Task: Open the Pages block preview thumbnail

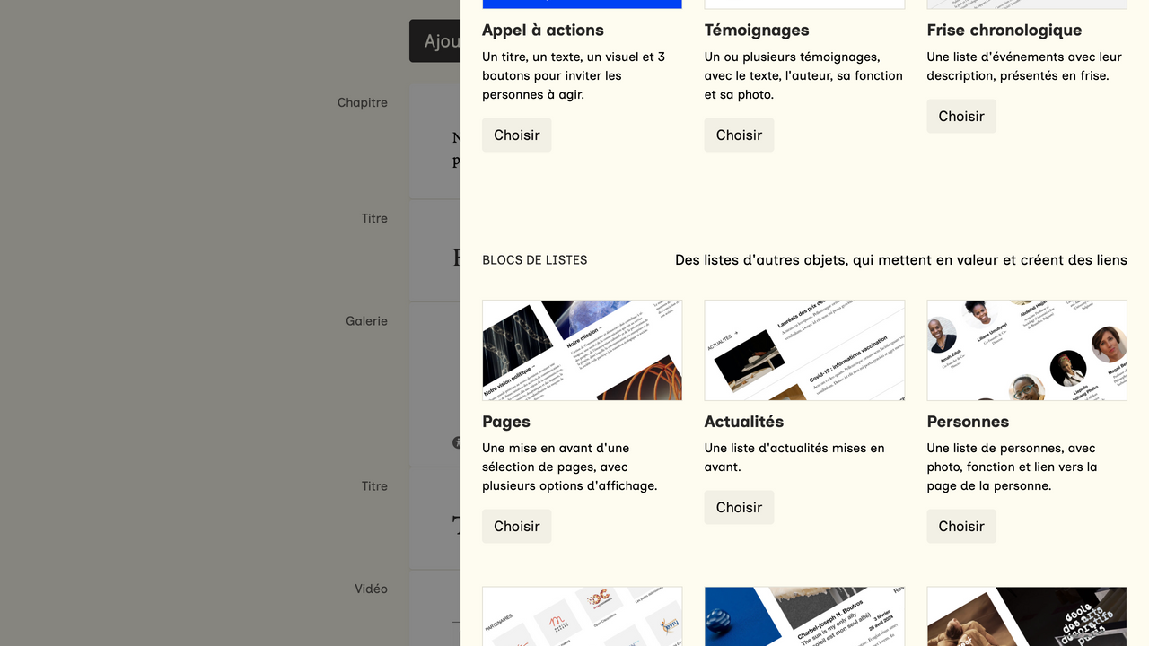Action: (x=582, y=350)
